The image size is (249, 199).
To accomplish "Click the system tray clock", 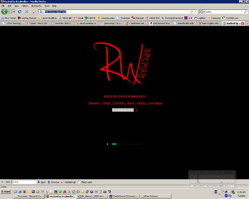I will coord(241,194).
